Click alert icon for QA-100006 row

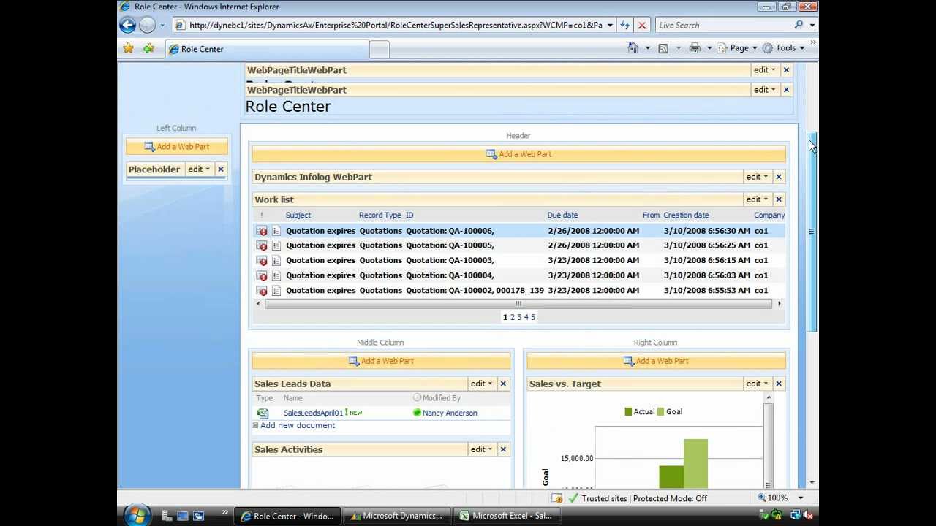tap(263, 231)
